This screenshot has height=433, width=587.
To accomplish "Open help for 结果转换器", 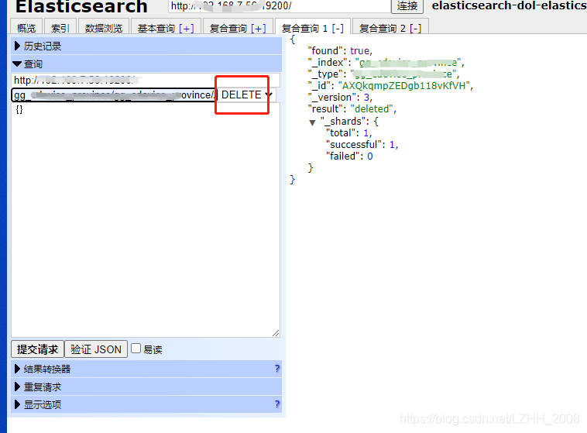I will click(x=277, y=369).
